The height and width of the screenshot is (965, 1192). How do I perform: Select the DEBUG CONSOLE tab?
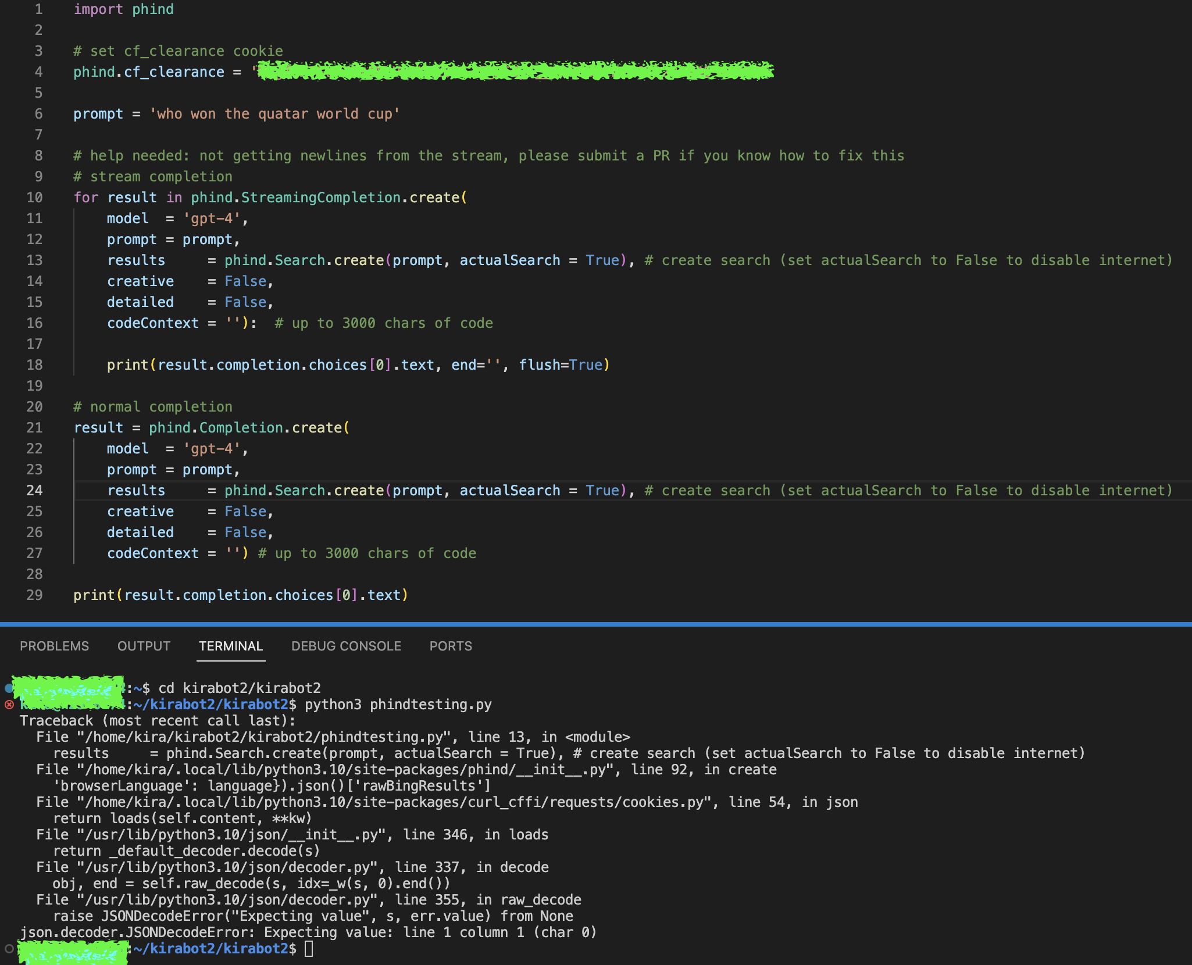tap(346, 646)
